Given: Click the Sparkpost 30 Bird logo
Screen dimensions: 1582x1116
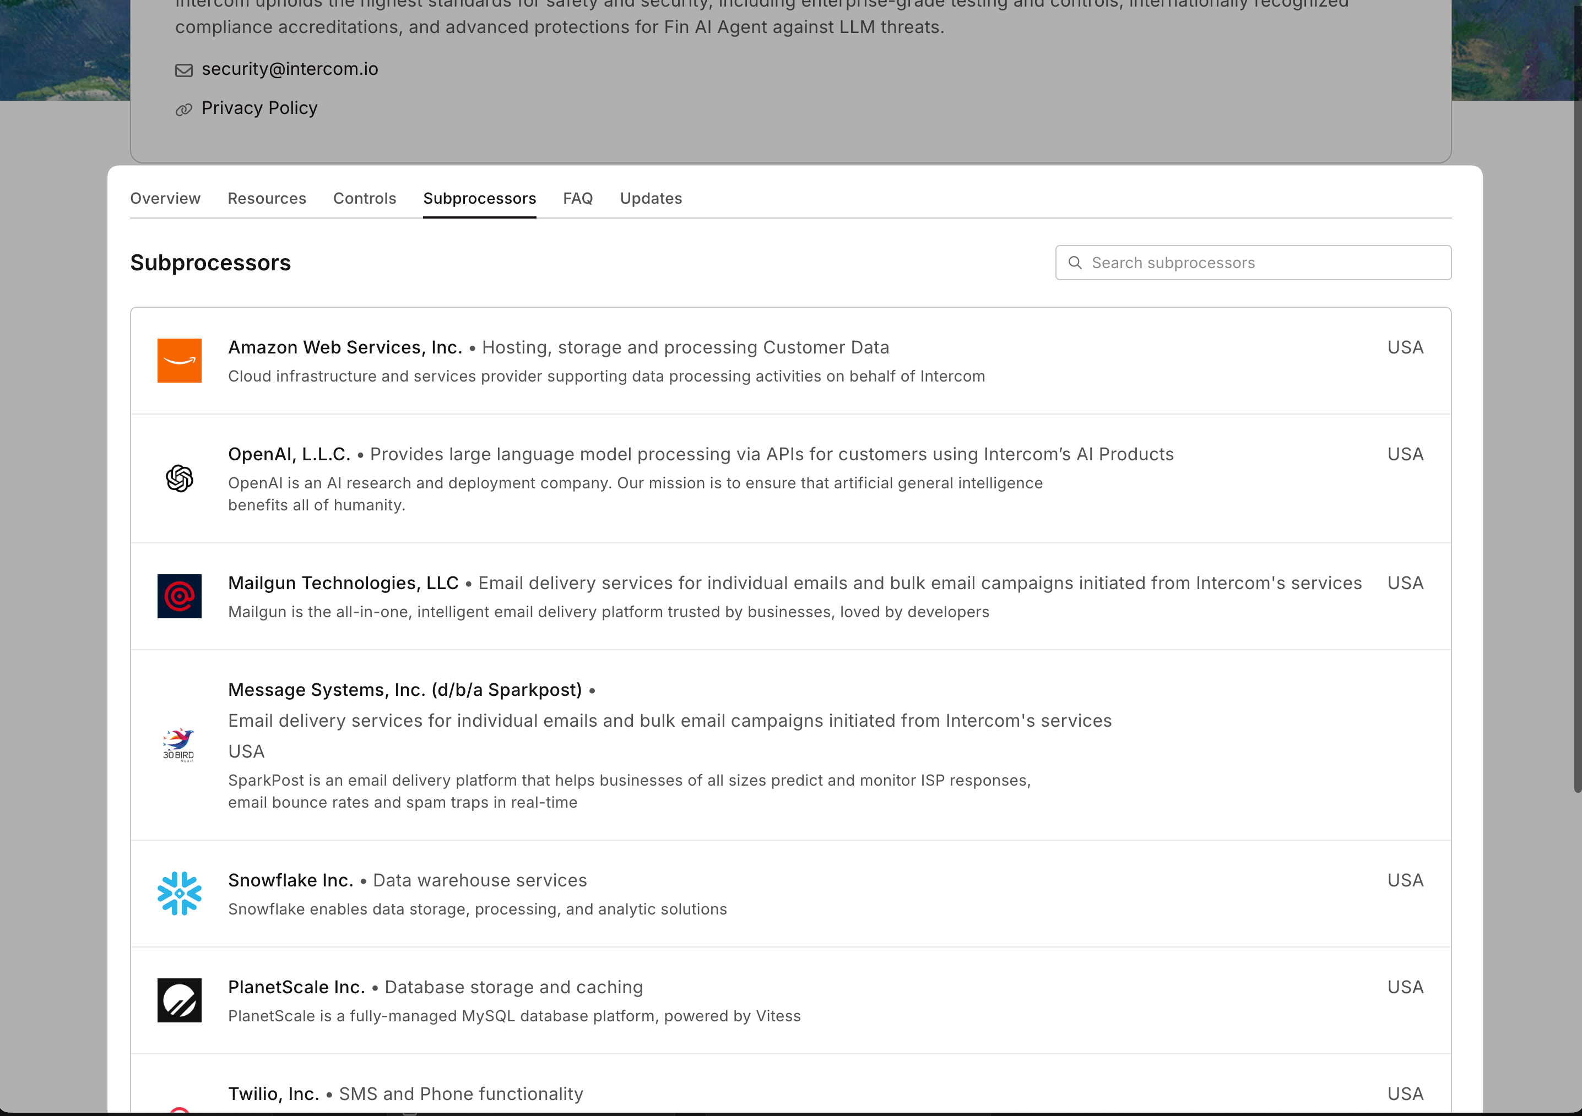Looking at the screenshot, I should pos(179,745).
